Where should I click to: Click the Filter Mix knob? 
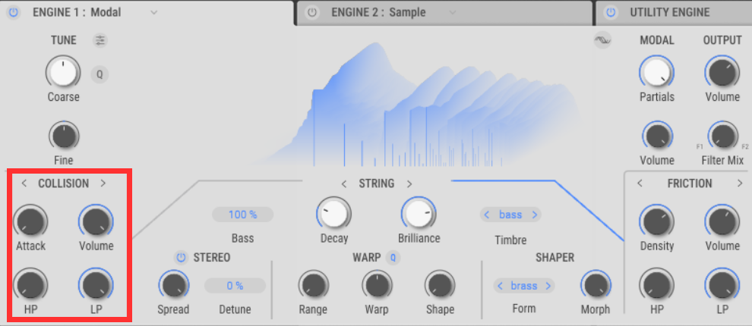(x=722, y=136)
